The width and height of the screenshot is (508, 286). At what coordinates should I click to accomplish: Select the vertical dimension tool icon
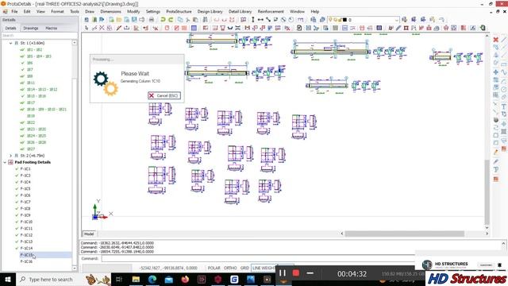pyautogui.click(x=253, y=20)
